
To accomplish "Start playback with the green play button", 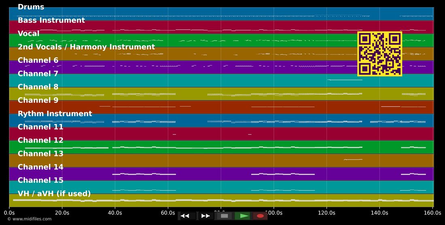I will (242, 216).
